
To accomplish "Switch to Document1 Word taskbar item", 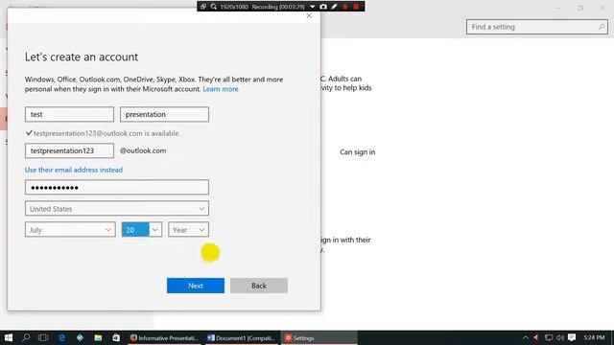I will tap(242, 338).
